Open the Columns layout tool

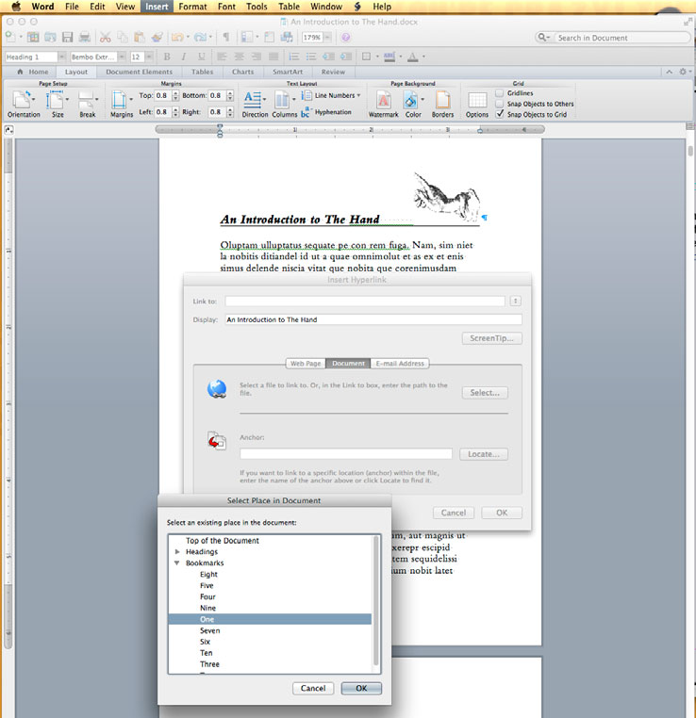point(284,101)
